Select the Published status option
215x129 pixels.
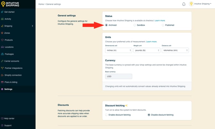(x=163, y=25)
